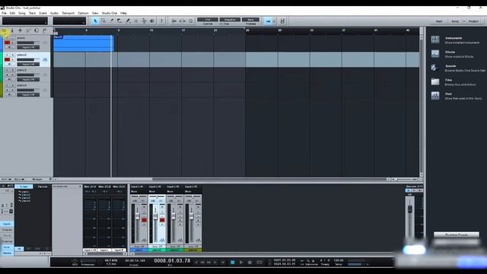Select the Bend tool

coord(144,21)
